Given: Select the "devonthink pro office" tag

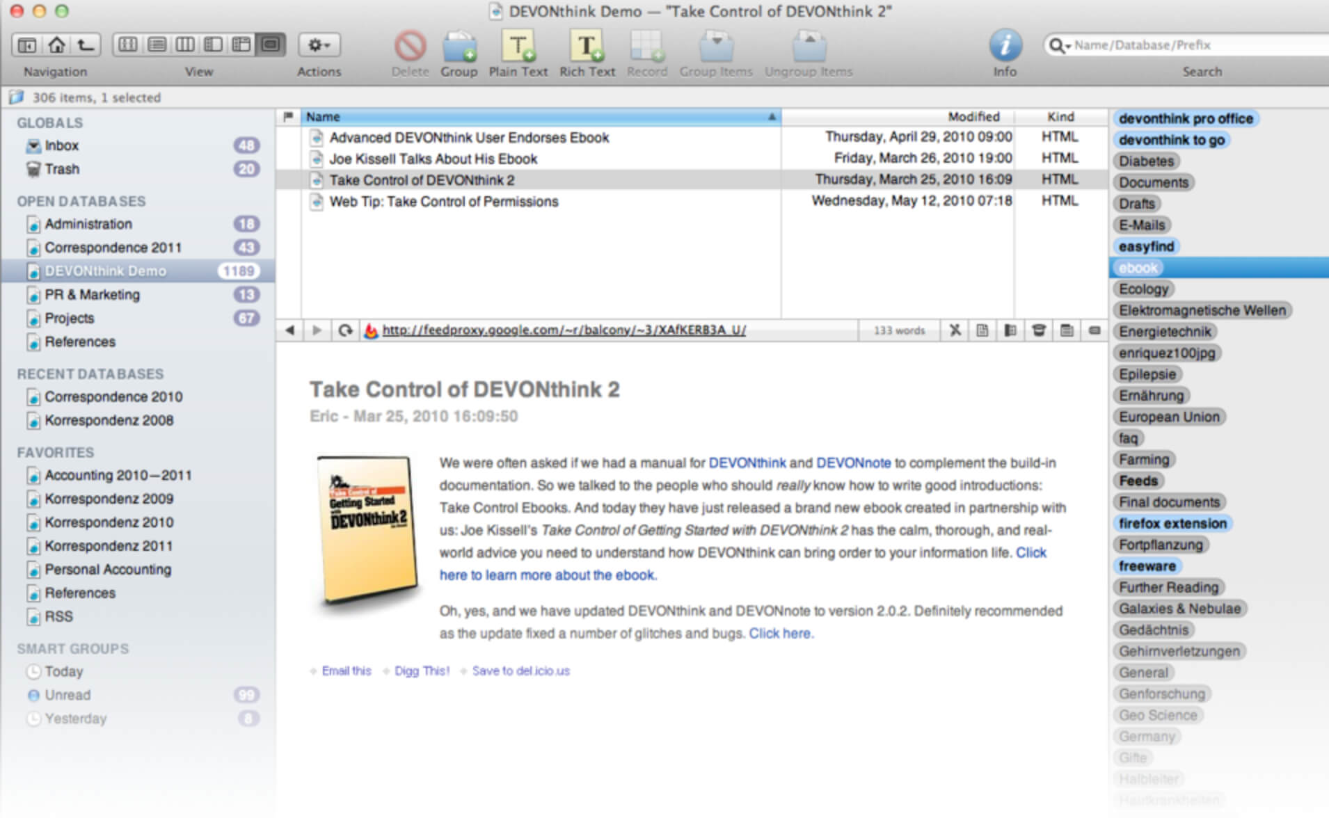Looking at the screenshot, I should (x=1186, y=119).
